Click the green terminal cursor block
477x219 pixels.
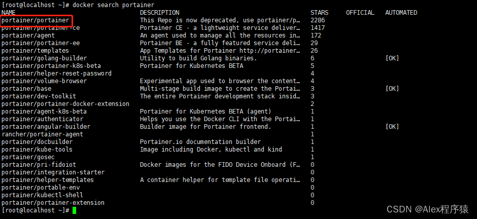point(74,210)
